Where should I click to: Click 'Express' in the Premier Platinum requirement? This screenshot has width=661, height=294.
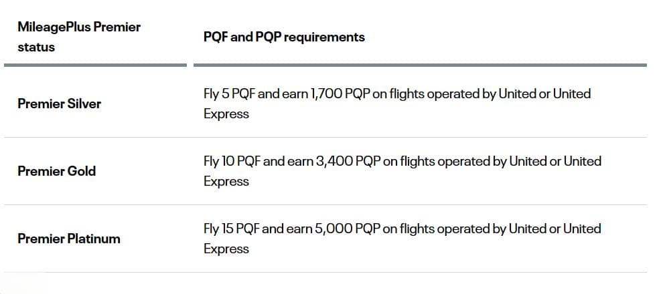click(x=226, y=249)
